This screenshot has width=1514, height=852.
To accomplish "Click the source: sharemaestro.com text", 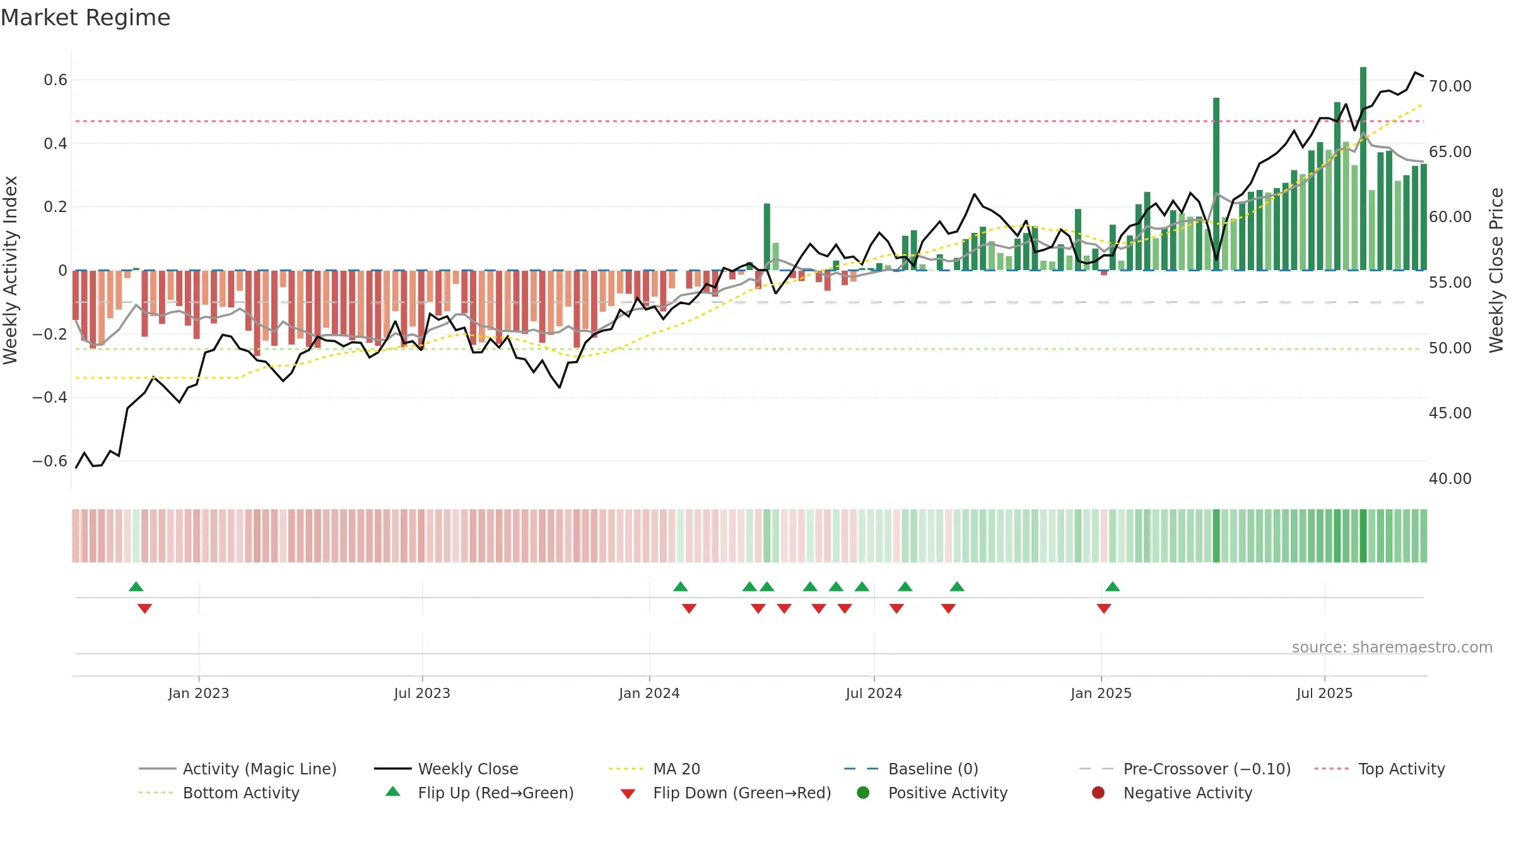I will click(x=1392, y=648).
